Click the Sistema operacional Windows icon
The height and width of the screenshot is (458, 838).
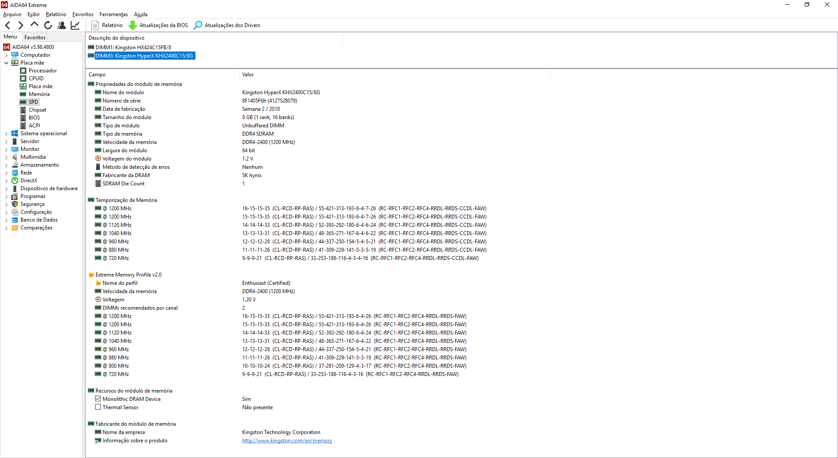tap(15, 133)
